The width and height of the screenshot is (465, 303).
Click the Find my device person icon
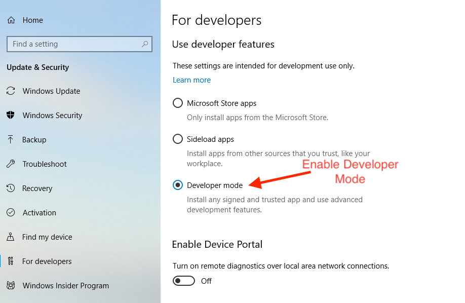point(11,237)
